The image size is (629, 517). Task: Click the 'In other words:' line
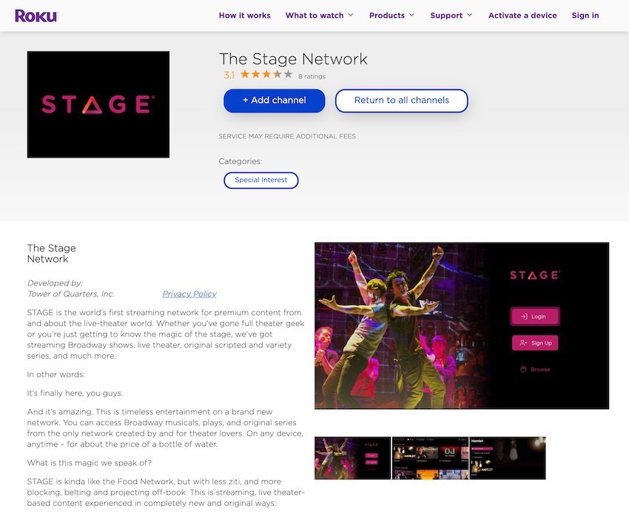[x=56, y=374]
